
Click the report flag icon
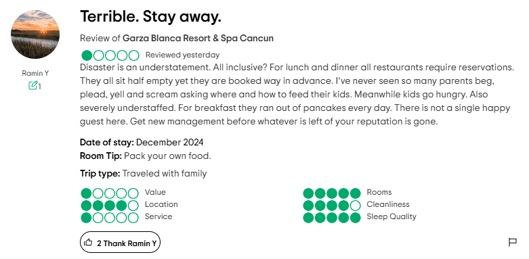coord(513,242)
